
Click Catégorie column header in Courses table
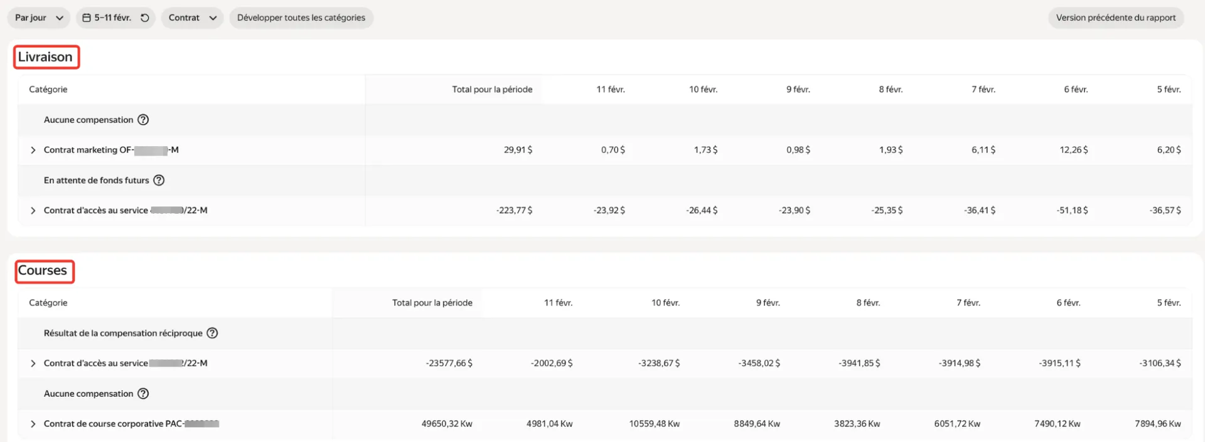[x=48, y=303]
